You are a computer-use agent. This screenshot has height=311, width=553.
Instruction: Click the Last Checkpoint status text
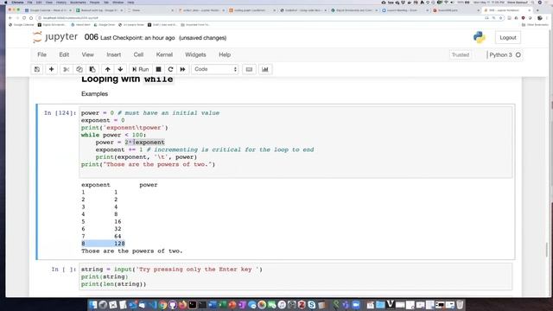(137, 38)
